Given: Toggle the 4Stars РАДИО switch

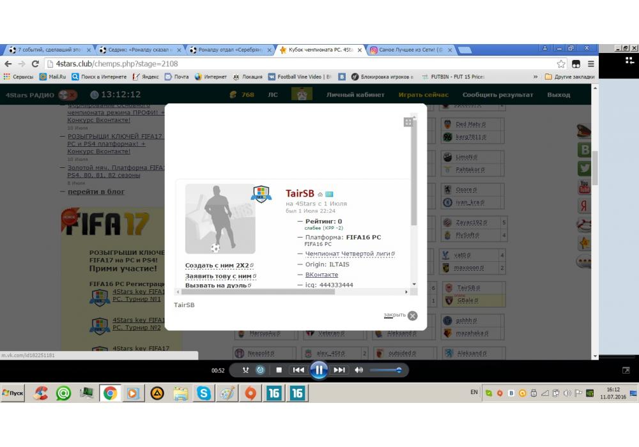Looking at the screenshot, I should coord(68,95).
